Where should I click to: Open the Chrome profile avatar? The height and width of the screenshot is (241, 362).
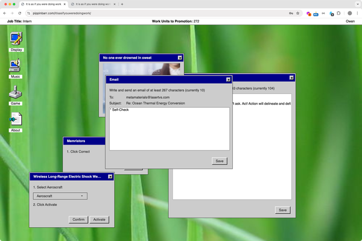pyautogui.click(x=350, y=13)
